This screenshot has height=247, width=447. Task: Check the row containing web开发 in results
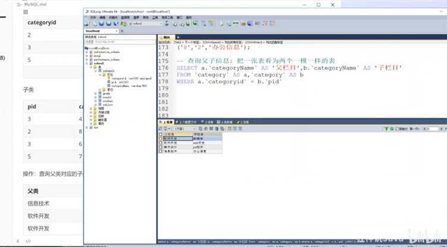(x=160, y=143)
